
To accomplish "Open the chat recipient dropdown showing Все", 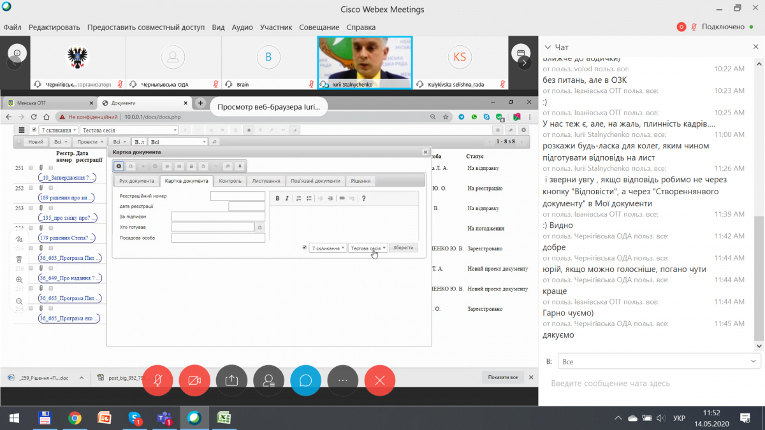I will click(x=659, y=361).
